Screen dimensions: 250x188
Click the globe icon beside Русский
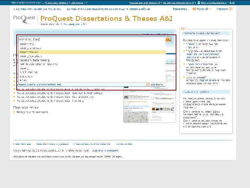[194, 9]
